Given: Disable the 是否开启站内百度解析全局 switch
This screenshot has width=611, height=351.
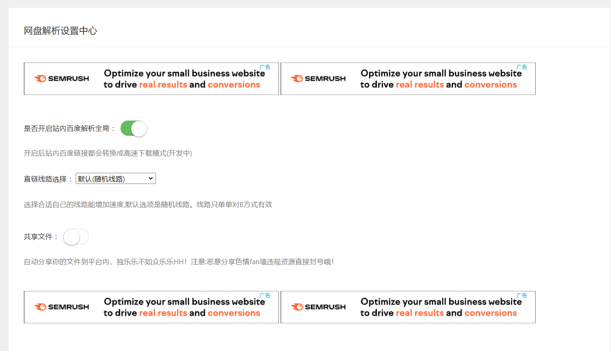Looking at the screenshot, I should (134, 128).
